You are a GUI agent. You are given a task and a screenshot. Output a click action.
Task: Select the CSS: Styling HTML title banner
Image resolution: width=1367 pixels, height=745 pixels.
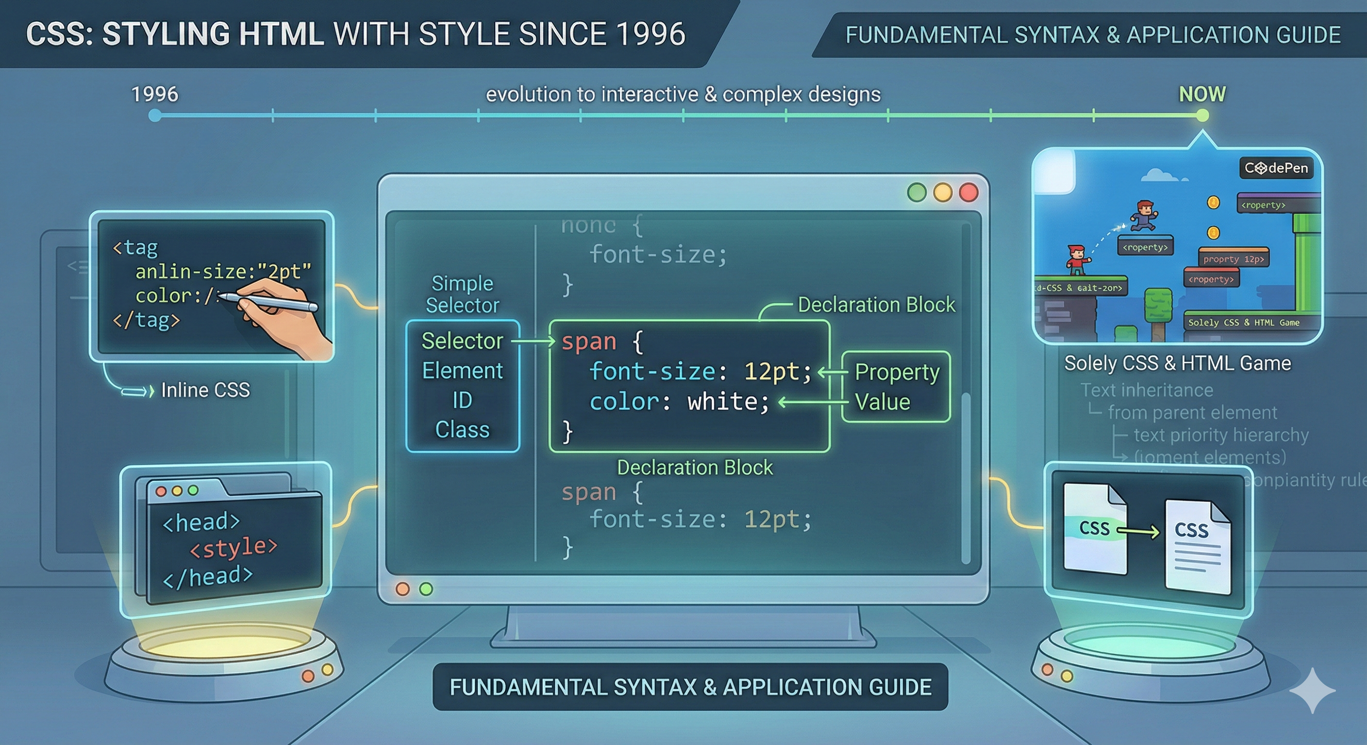click(355, 35)
